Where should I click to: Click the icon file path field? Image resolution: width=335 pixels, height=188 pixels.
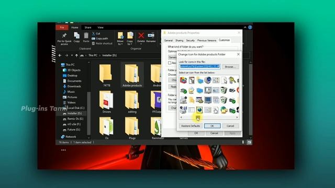click(x=199, y=66)
